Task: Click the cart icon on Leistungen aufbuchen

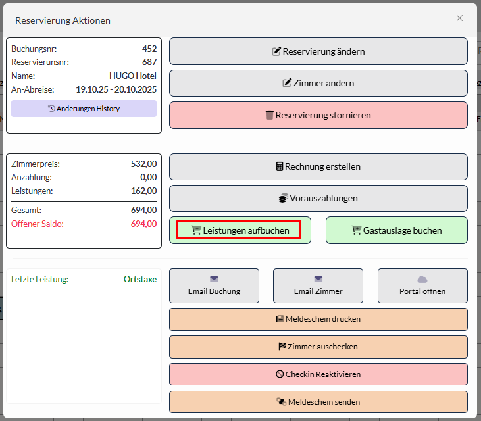Action: click(196, 230)
